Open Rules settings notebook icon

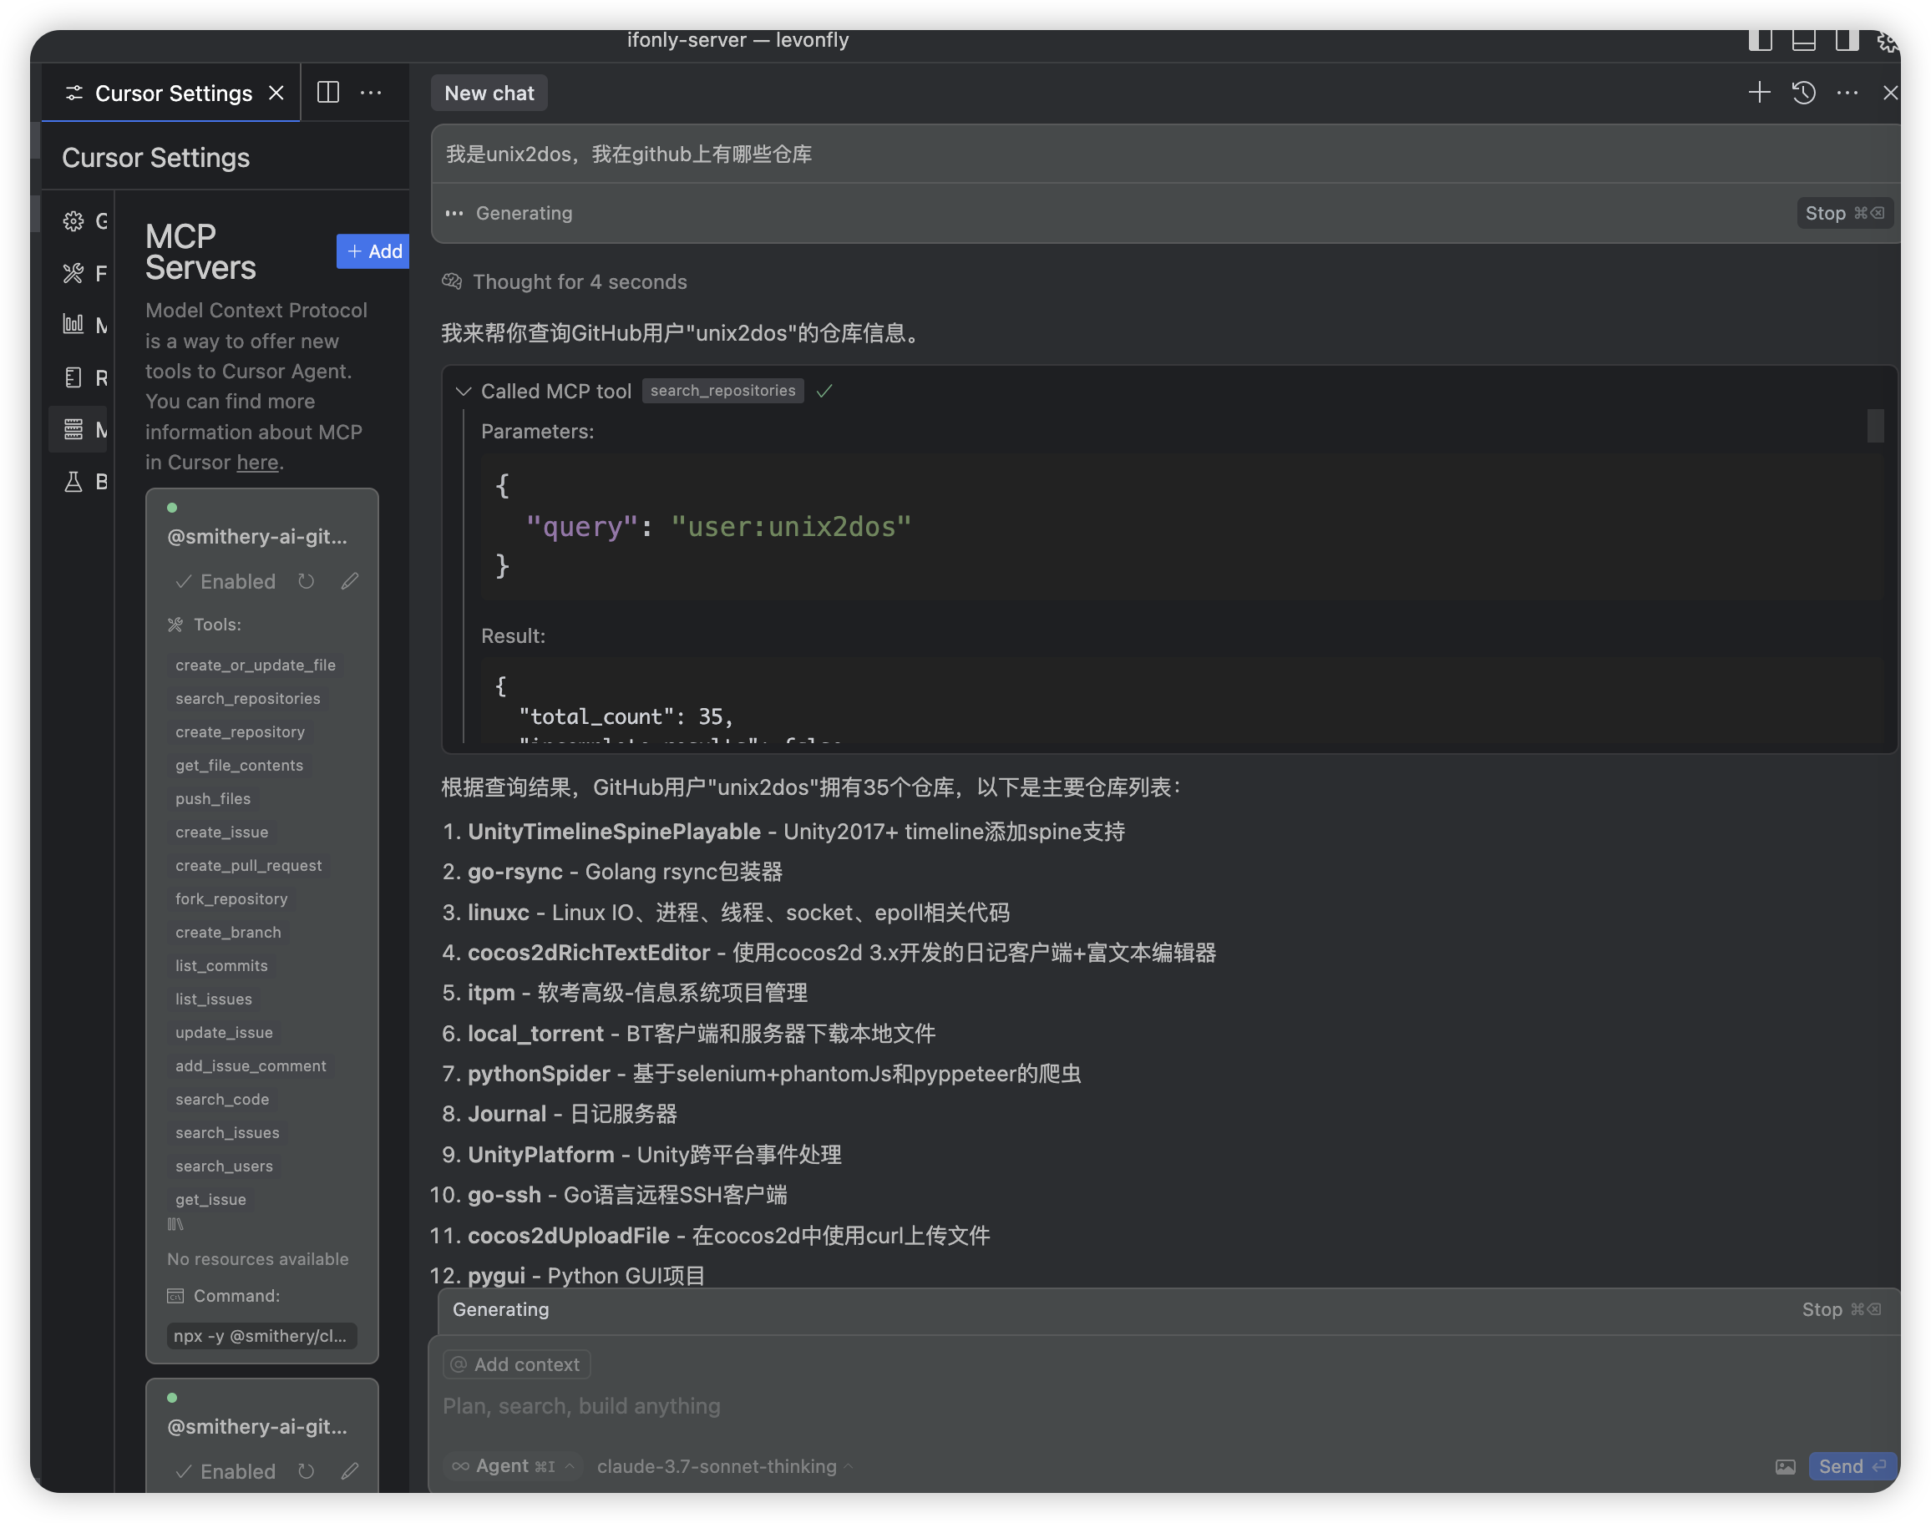tap(73, 377)
